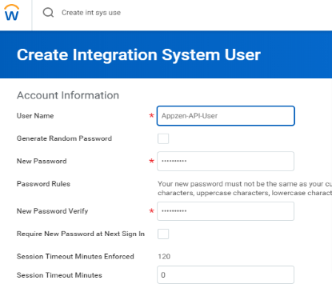Focus the search box reading Create int sys use

pyautogui.click(x=91, y=13)
